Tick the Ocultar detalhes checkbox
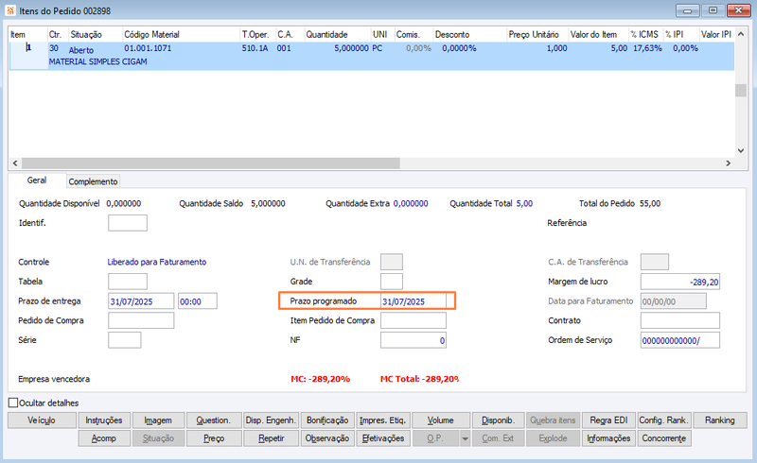Viewport: 757px width, 463px height. (13, 403)
